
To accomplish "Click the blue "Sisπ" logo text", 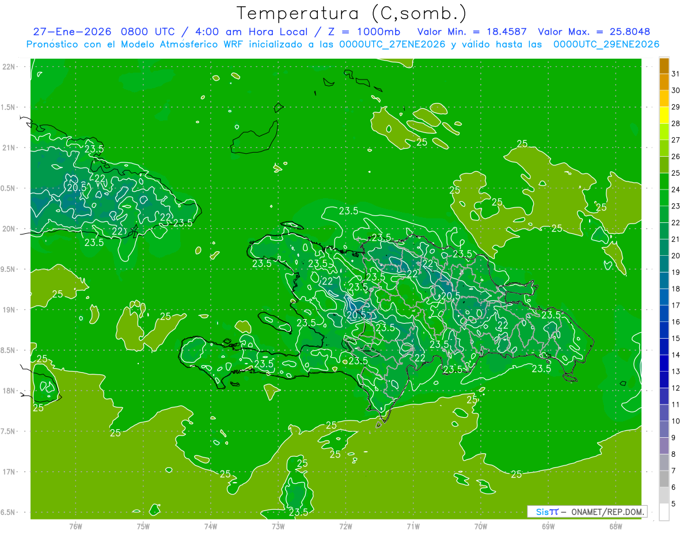I will click(x=547, y=512).
